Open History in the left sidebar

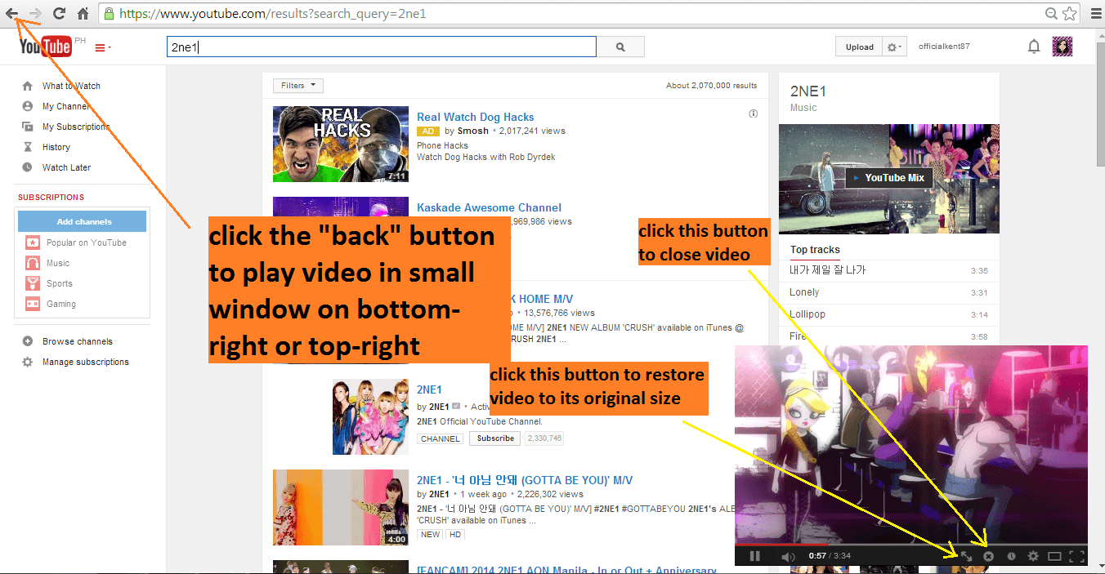coord(56,147)
